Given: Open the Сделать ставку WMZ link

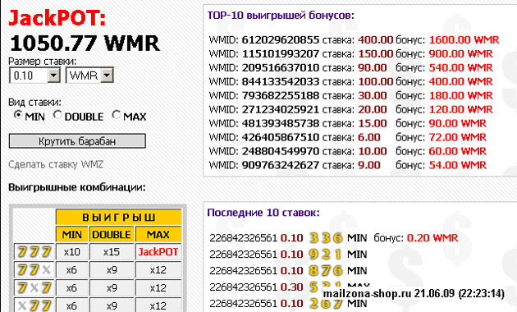Looking at the screenshot, I should 56,164.
